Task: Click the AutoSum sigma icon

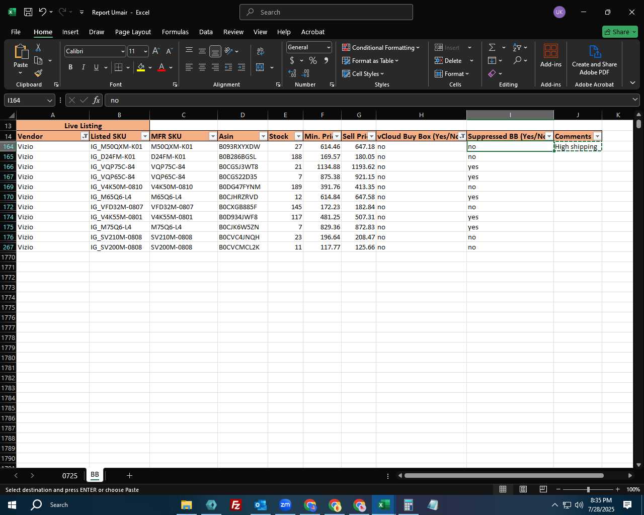Action: (x=492, y=47)
